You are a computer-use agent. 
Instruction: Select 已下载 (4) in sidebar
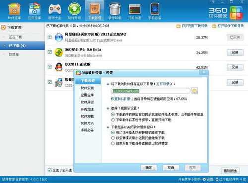(x=22, y=46)
